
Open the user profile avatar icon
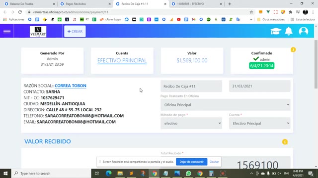click(304, 31)
